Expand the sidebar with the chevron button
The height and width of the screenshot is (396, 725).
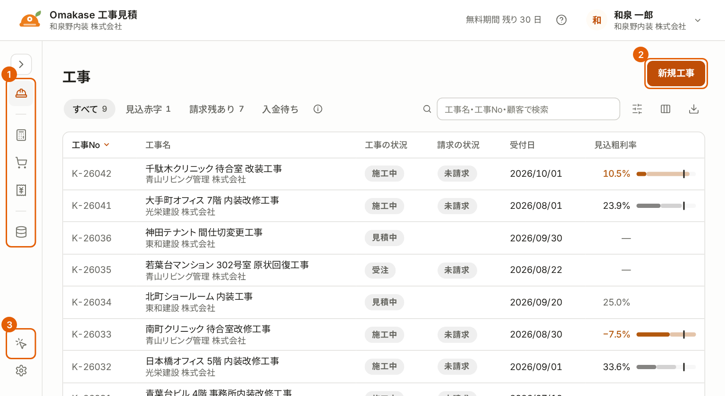click(21, 65)
